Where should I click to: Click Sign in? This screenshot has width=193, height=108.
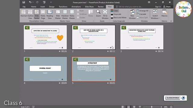coord(158,7)
